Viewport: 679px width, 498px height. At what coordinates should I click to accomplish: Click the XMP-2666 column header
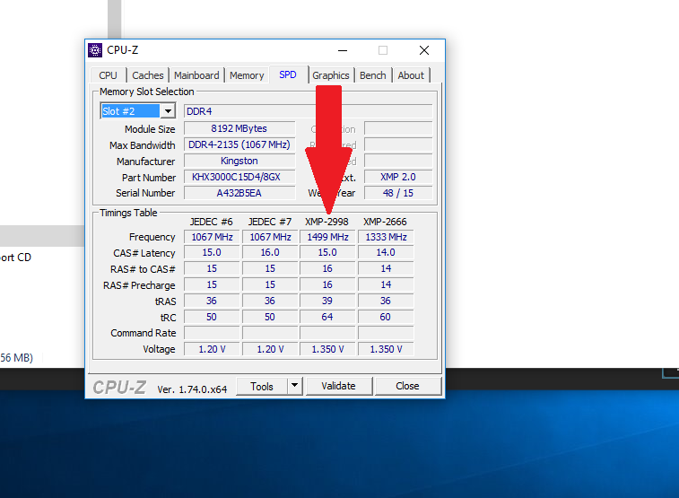tap(386, 222)
